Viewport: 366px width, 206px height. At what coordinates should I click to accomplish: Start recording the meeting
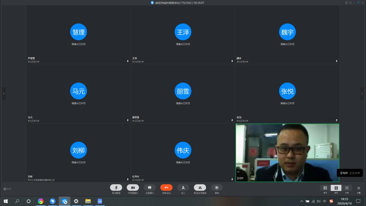217,188
